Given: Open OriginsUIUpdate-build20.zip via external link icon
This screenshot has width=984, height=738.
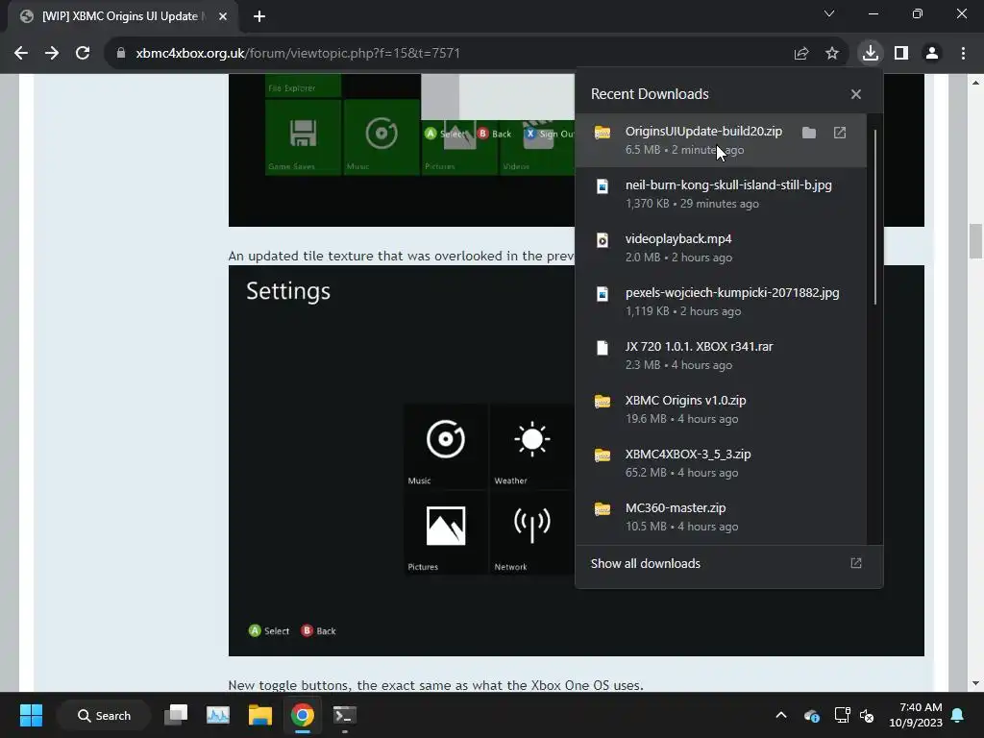Looking at the screenshot, I should pos(840,133).
